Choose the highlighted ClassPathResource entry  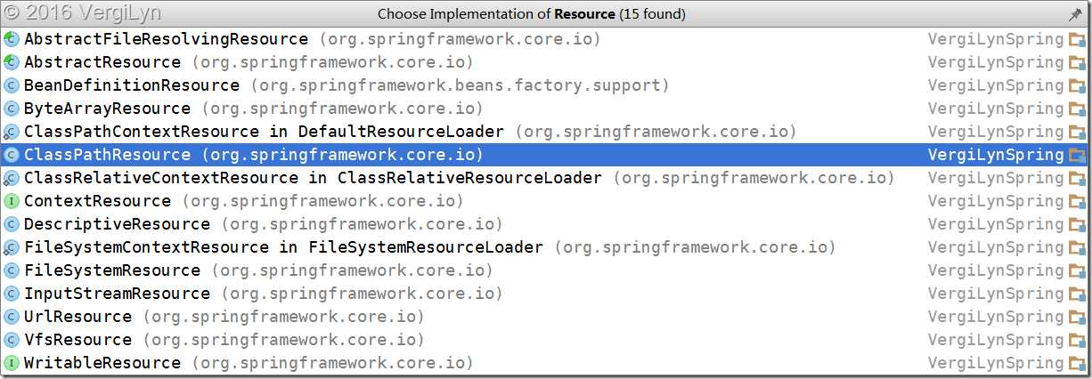(x=546, y=155)
